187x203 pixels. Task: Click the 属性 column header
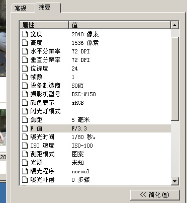(x=44, y=25)
